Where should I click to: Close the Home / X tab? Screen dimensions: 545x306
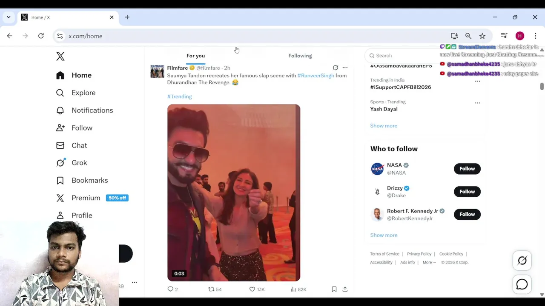point(112,17)
